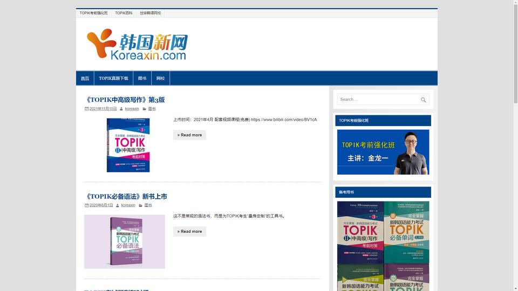518x291 pixels.
Task: Click TOPIK考前强化班 widget heading
Action: click(383, 120)
